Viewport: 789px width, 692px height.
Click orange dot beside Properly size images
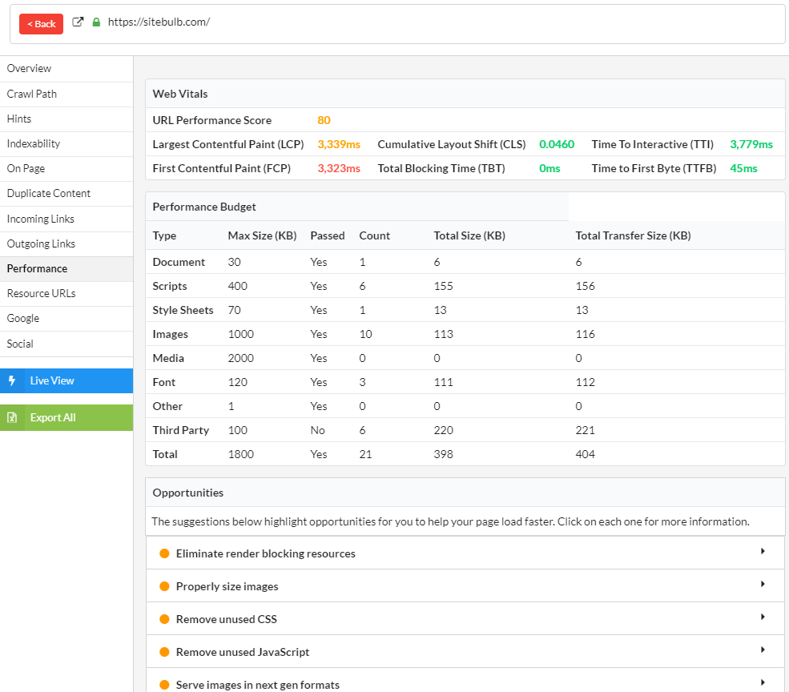pyautogui.click(x=164, y=586)
